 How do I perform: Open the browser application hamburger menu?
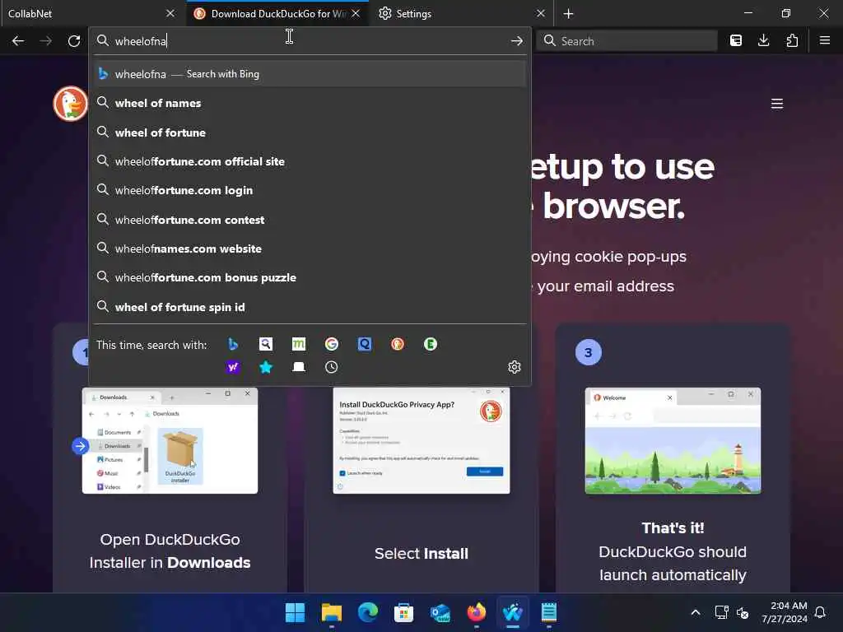point(825,41)
